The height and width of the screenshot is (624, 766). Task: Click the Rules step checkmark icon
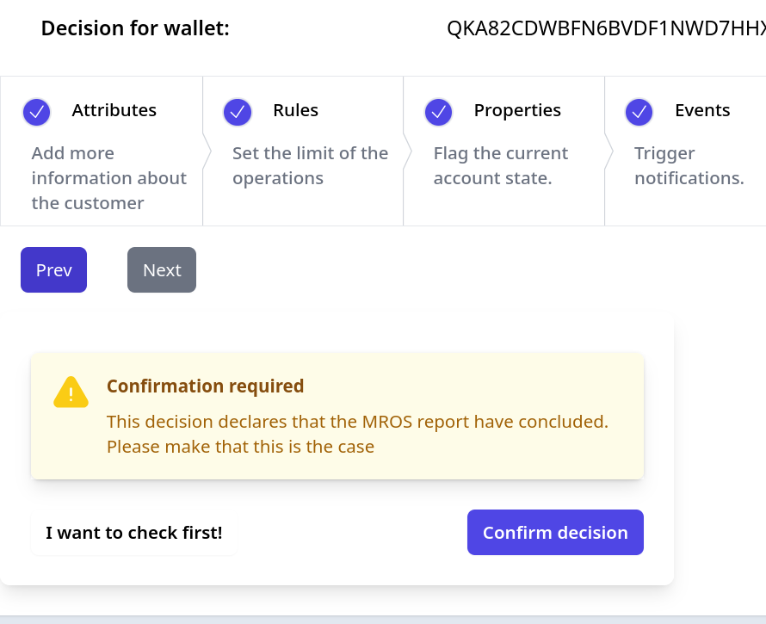click(238, 113)
